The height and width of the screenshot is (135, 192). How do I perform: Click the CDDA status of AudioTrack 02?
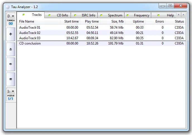point(179,33)
